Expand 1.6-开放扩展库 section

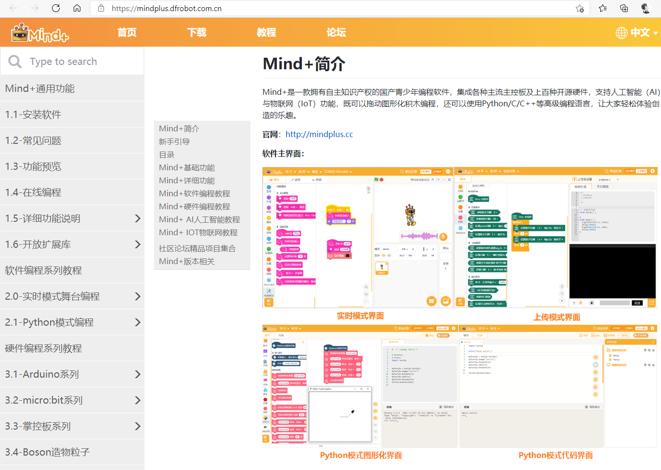coord(137,244)
